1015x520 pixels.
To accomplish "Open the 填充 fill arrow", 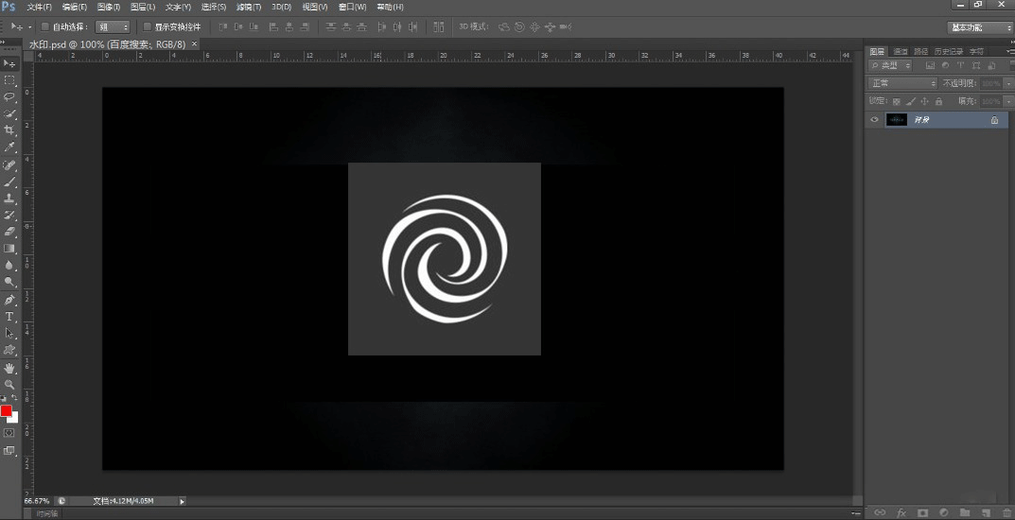I will point(1009,101).
